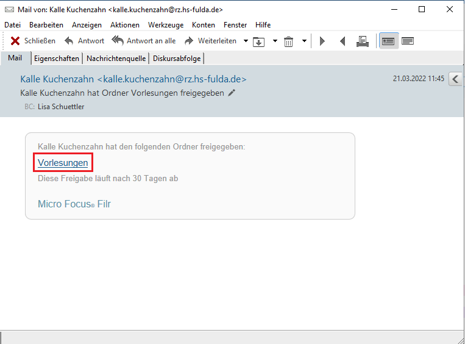The image size is (465, 344).
Task: Reply using the Antwort button
Action: coord(84,41)
